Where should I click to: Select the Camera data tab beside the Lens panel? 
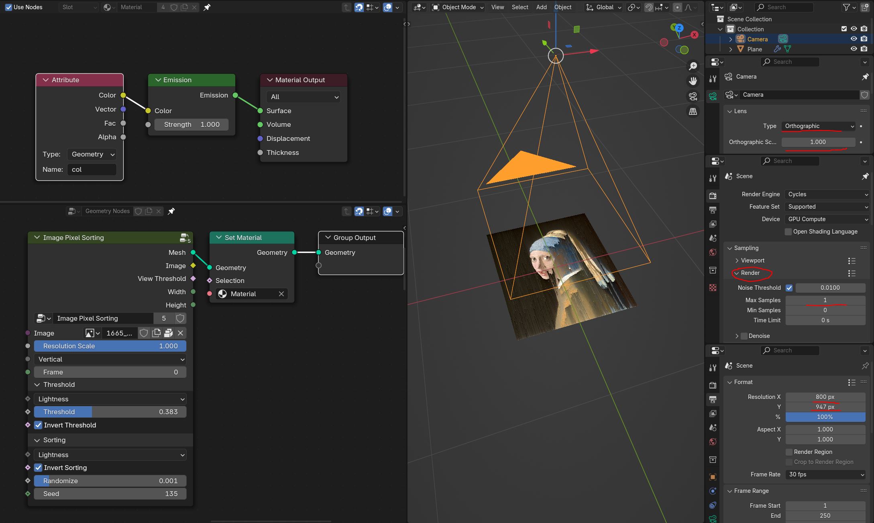(x=713, y=96)
